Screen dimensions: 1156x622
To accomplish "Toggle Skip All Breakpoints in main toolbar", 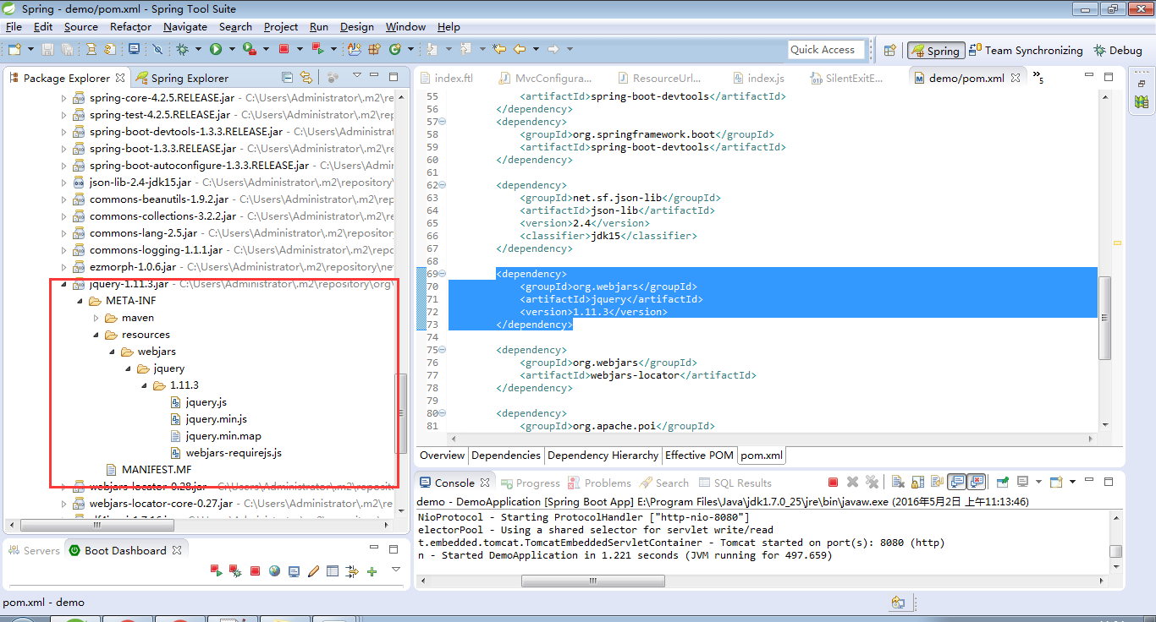I will pyautogui.click(x=157, y=50).
